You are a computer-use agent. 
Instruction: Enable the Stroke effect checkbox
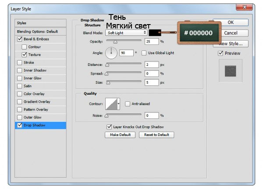19,63
